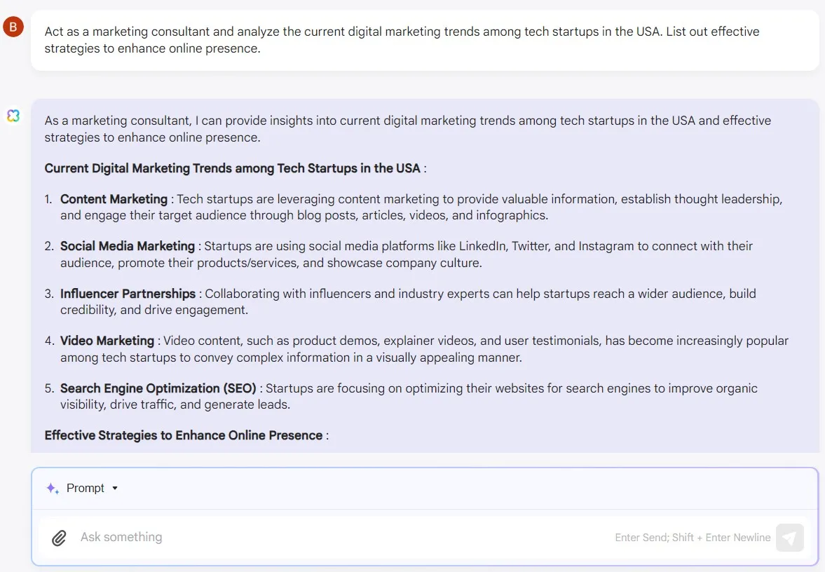Screen dimensions: 825x572
Task: Click the Social Media Marketing list heading
Action: point(127,246)
